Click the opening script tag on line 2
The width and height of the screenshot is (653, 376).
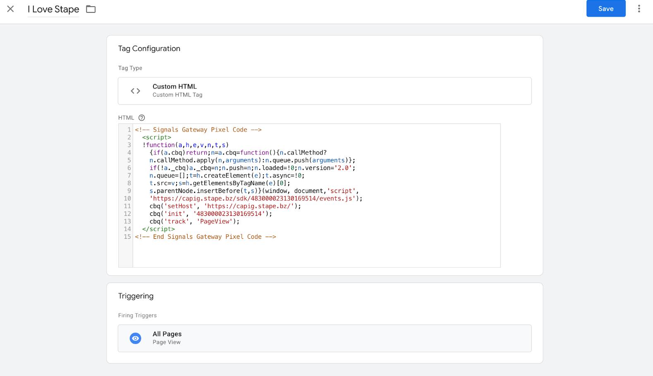[157, 138]
